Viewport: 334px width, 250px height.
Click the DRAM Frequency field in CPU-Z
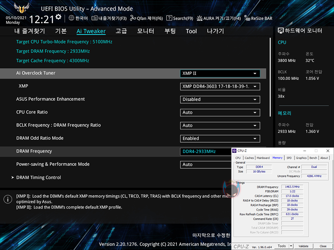tap(292, 187)
